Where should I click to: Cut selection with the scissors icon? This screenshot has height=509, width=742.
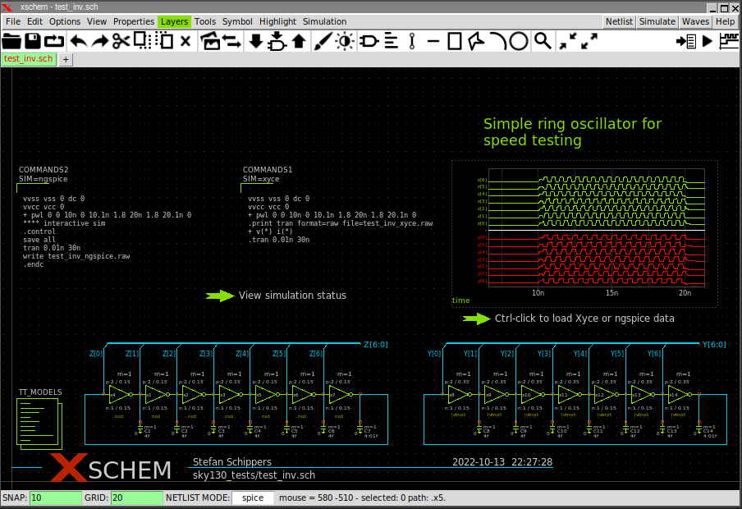(121, 40)
